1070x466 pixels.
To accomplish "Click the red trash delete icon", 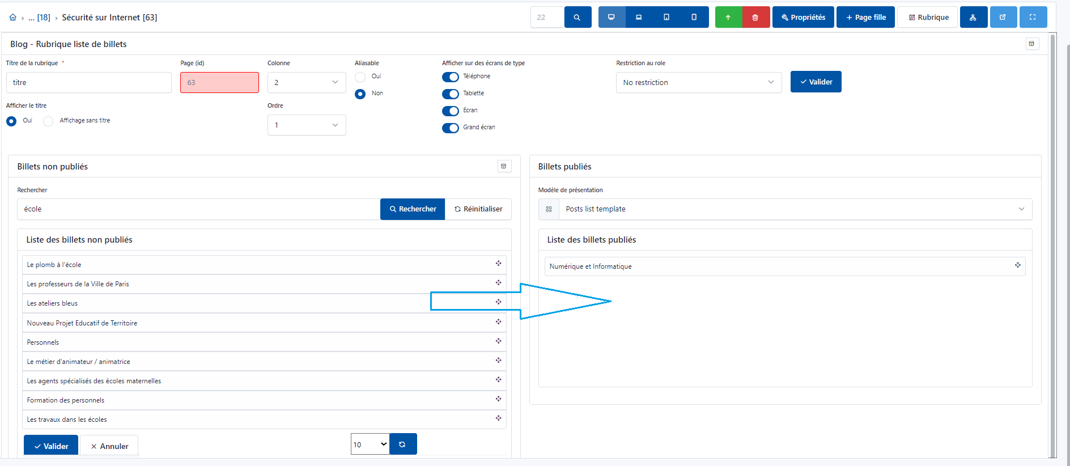I will tap(755, 18).
